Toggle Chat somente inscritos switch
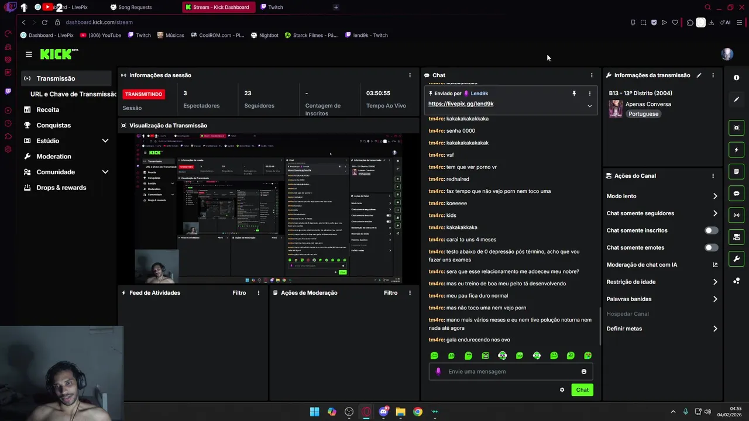The width and height of the screenshot is (749, 421). click(711, 230)
